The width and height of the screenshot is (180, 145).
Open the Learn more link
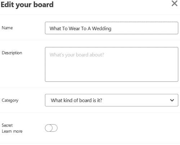coord(12,131)
